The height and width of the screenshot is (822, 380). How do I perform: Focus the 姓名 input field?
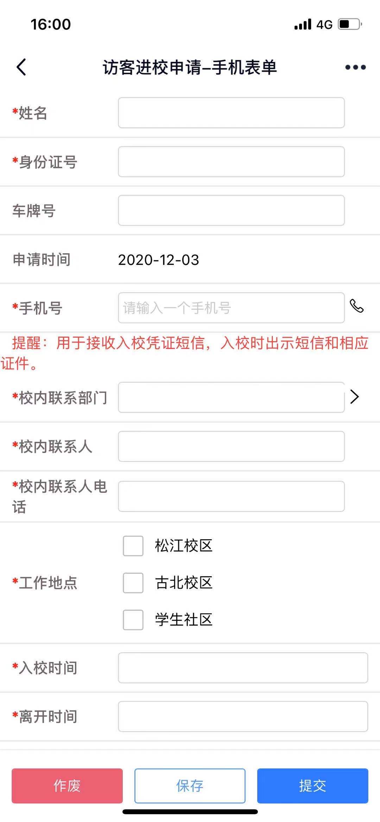pos(231,113)
